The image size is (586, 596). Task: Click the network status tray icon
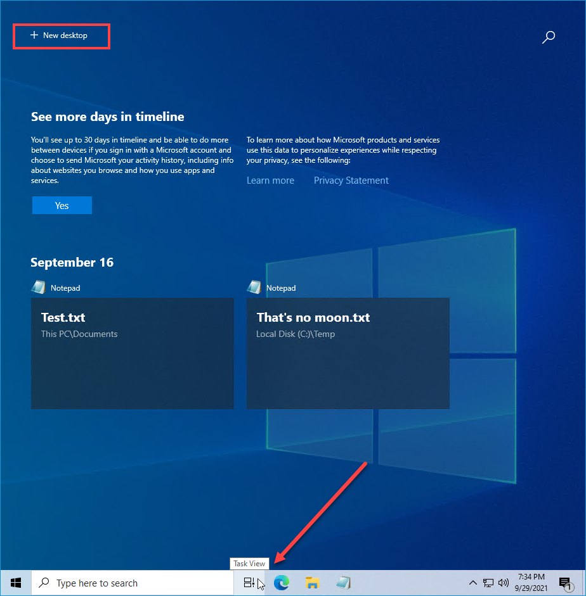click(488, 583)
